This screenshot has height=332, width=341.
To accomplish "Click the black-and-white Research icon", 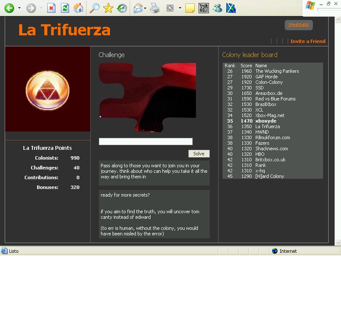I will (204, 8).
